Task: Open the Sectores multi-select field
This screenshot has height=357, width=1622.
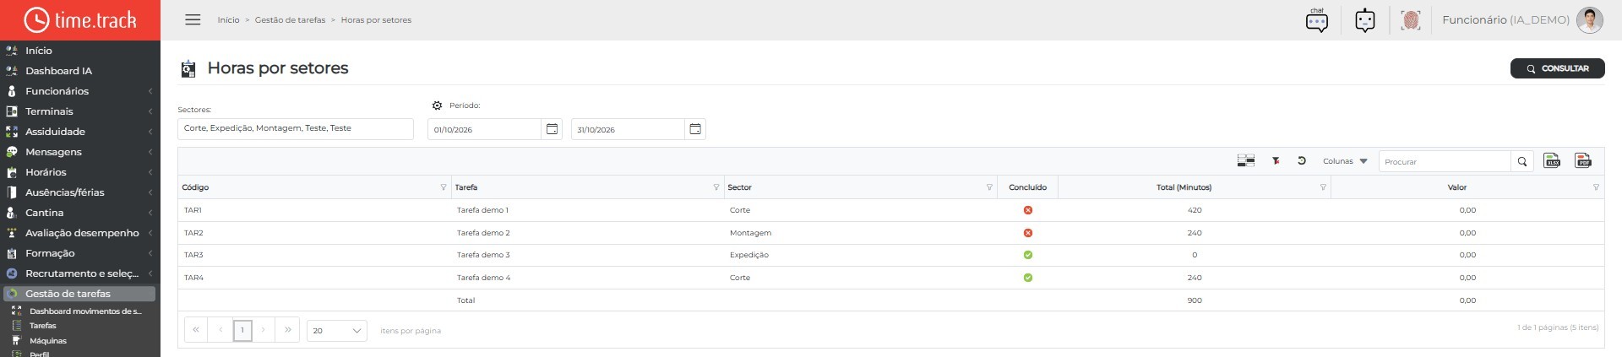Action: [296, 128]
